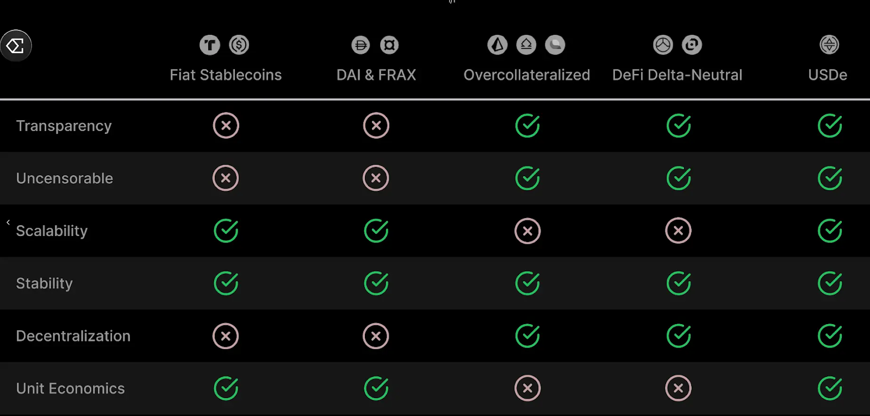Click Stability checkmark under DAI & FRAX

[x=376, y=283]
